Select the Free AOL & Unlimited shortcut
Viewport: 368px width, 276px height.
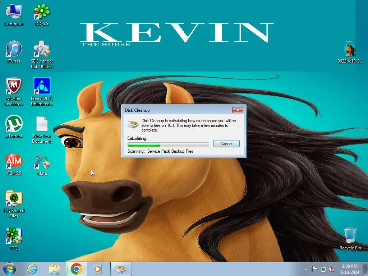click(42, 92)
